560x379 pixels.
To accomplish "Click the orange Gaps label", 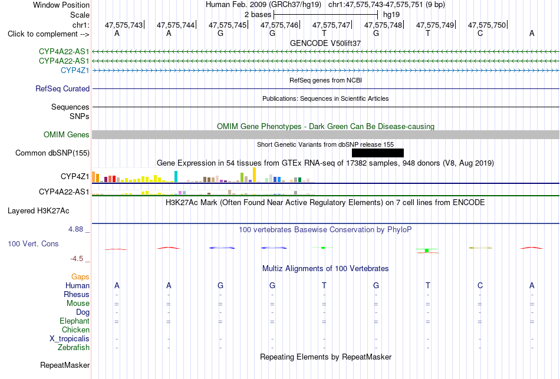I will [x=80, y=277].
